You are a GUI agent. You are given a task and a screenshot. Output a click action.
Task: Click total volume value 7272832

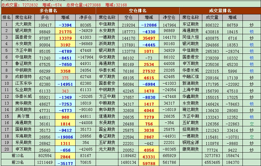(x=30, y=5)
